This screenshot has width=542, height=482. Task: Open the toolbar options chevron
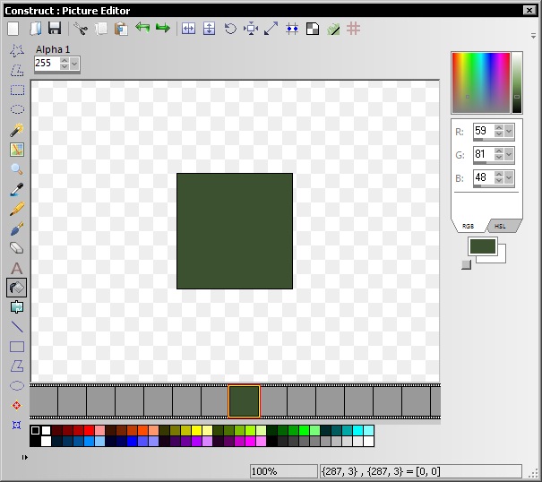(533, 36)
